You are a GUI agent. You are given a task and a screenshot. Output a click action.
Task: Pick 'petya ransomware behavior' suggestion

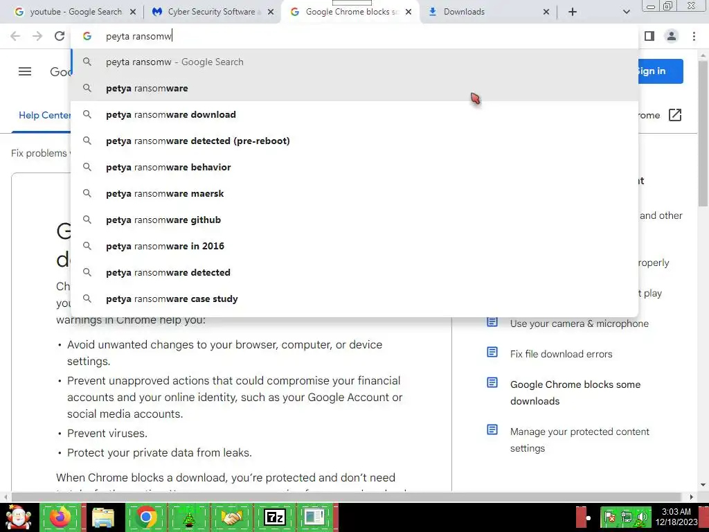click(354, 167)
